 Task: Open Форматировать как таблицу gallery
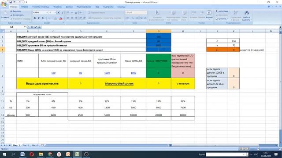coord(173,16)
